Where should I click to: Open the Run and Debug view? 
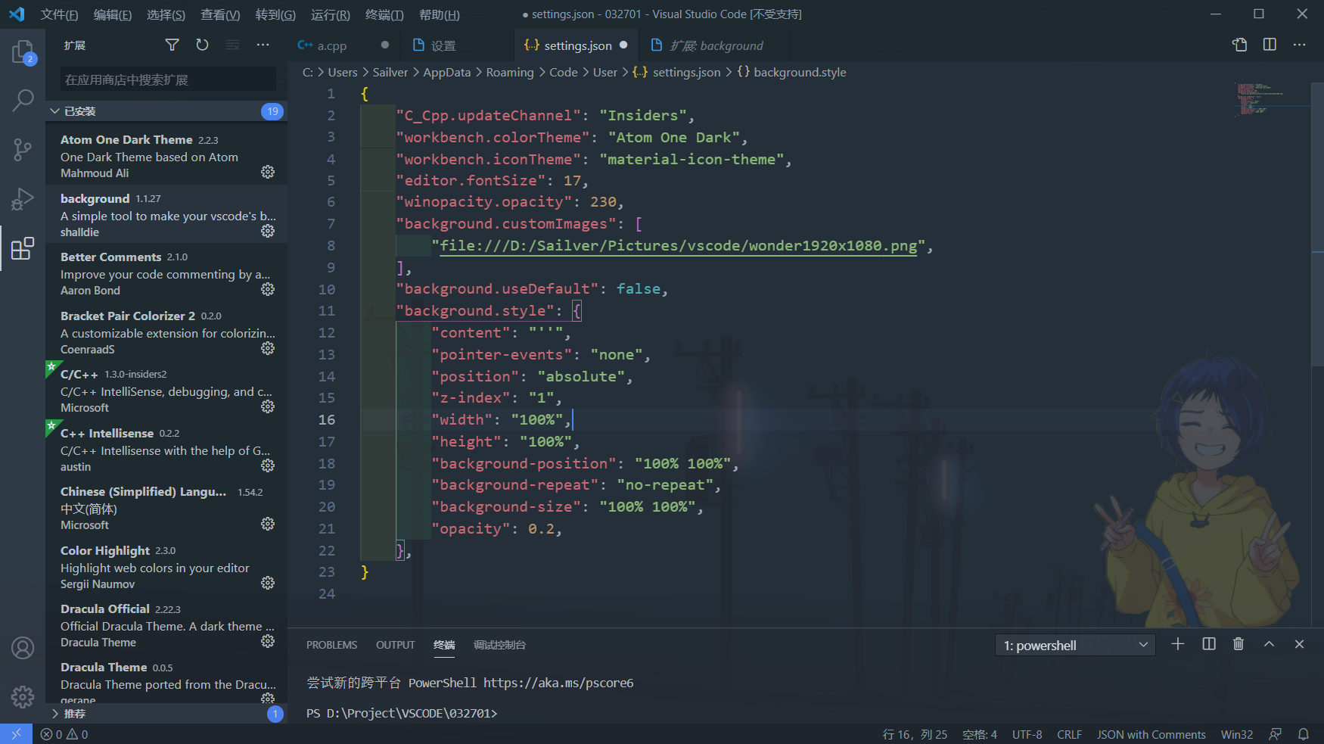pyautogui.click(x=23, y=199)
